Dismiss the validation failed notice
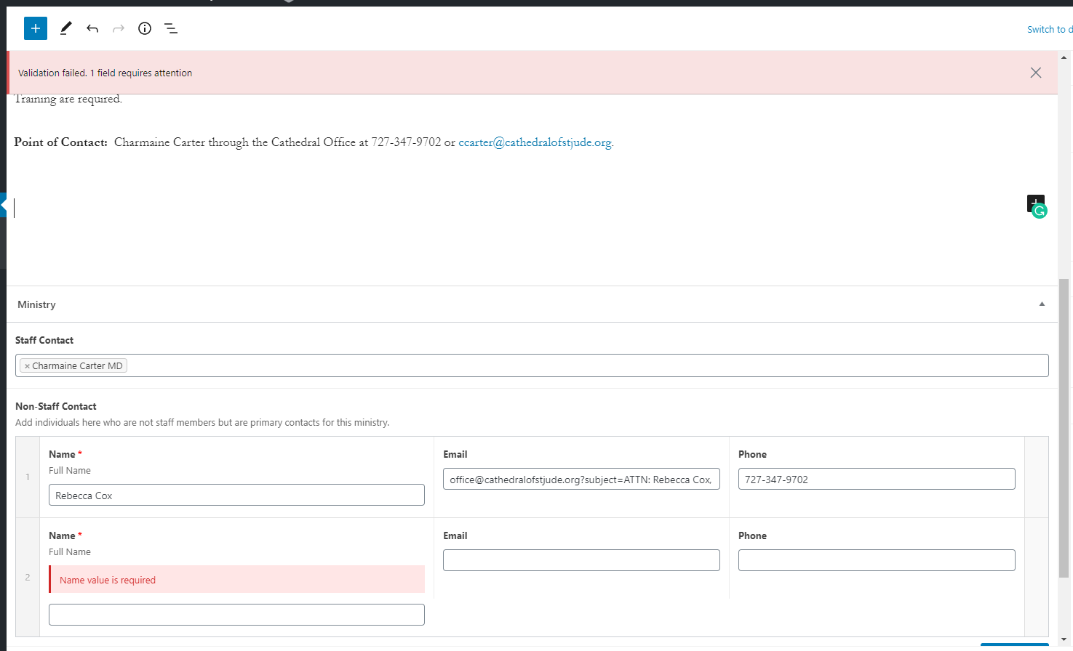The image size is (1073, 651). 1035,73
